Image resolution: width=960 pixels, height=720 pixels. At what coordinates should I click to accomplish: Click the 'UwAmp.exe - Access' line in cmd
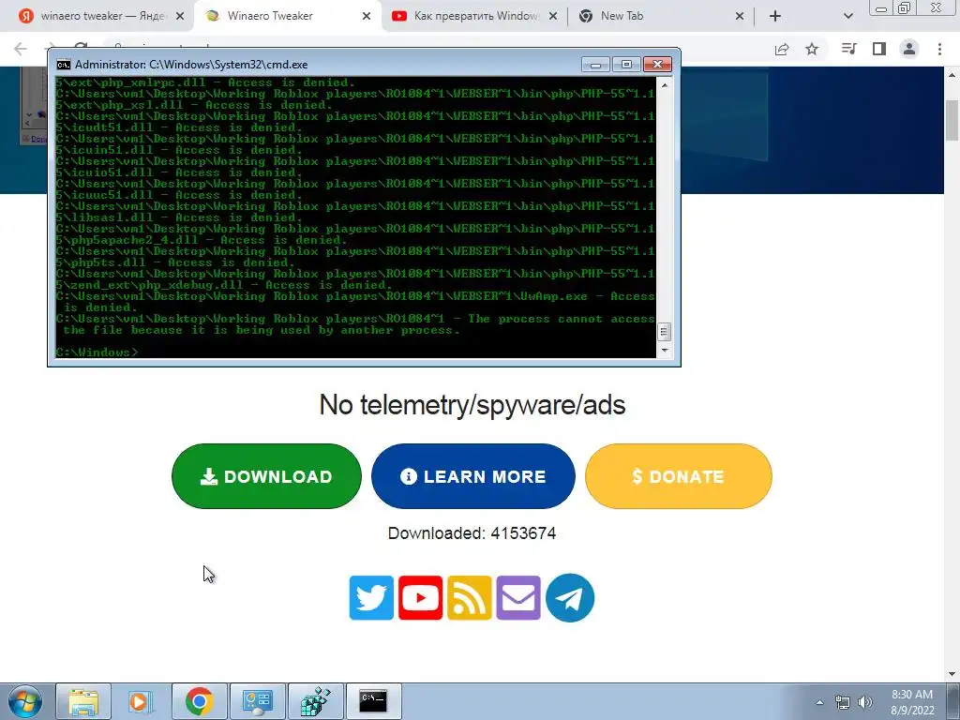tap(355, 296)
